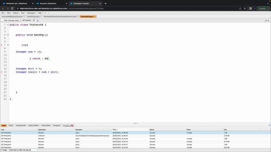Open the Help menu
The height and width of the screenshot is (152, 271).
click(x=40, y=13)
